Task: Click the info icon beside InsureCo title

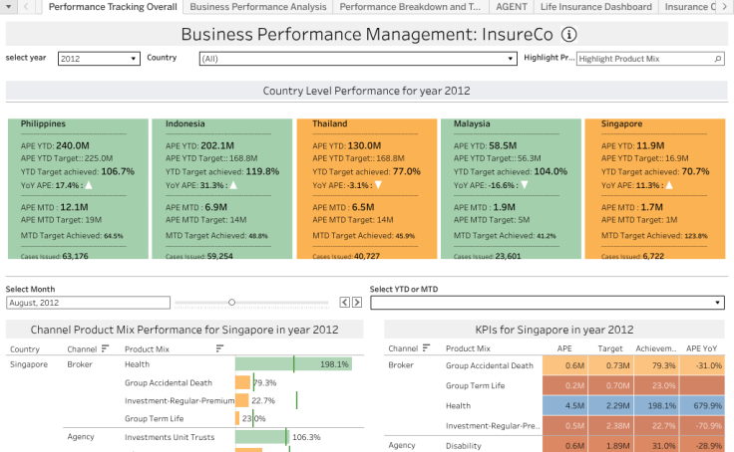Action: click(x=568, y=35)
